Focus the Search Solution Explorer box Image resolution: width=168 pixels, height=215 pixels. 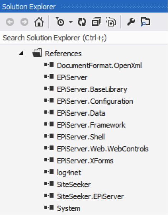84,38
